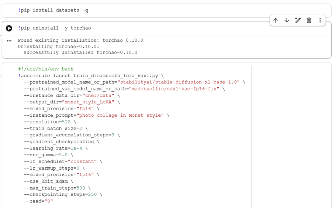Click the 'Found existing installation' output line
The height and width of the screenshot is (208, 332).
click(x=80, y=40)
